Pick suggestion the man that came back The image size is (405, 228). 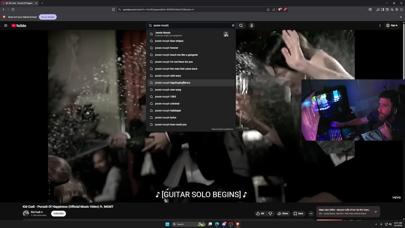tap(191, 69)
